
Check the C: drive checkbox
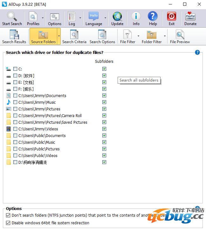click(15, 69)
